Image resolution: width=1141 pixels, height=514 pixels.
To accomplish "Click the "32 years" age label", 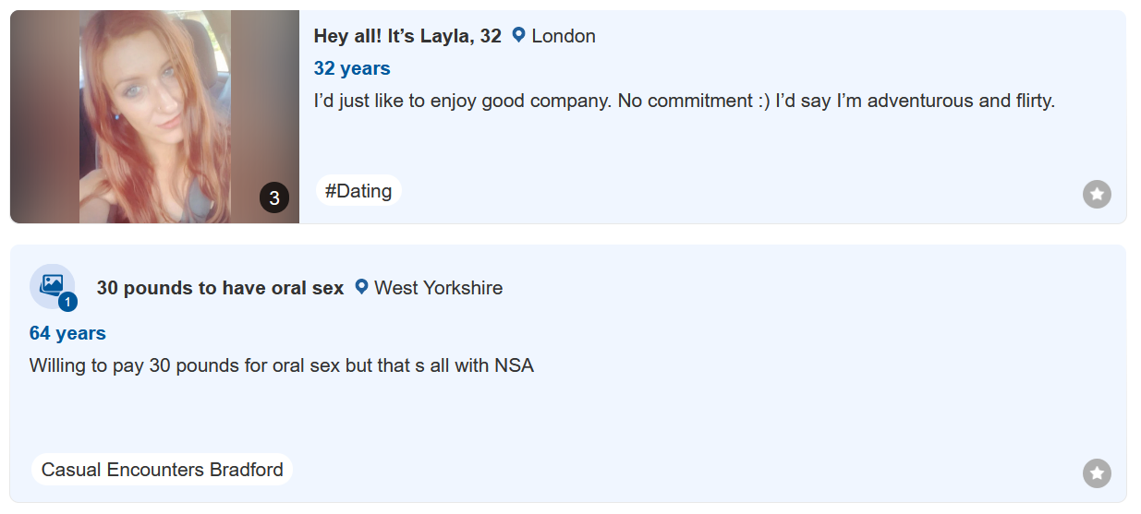I will (352, 68).
